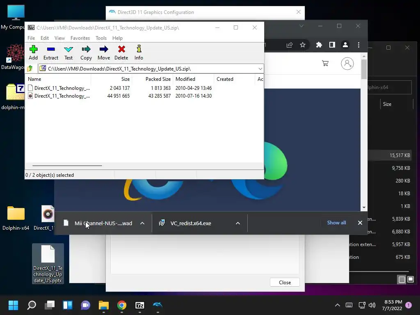Click the Close button in Direct3D dialog
420x315 pixels.
coord(285,282)
